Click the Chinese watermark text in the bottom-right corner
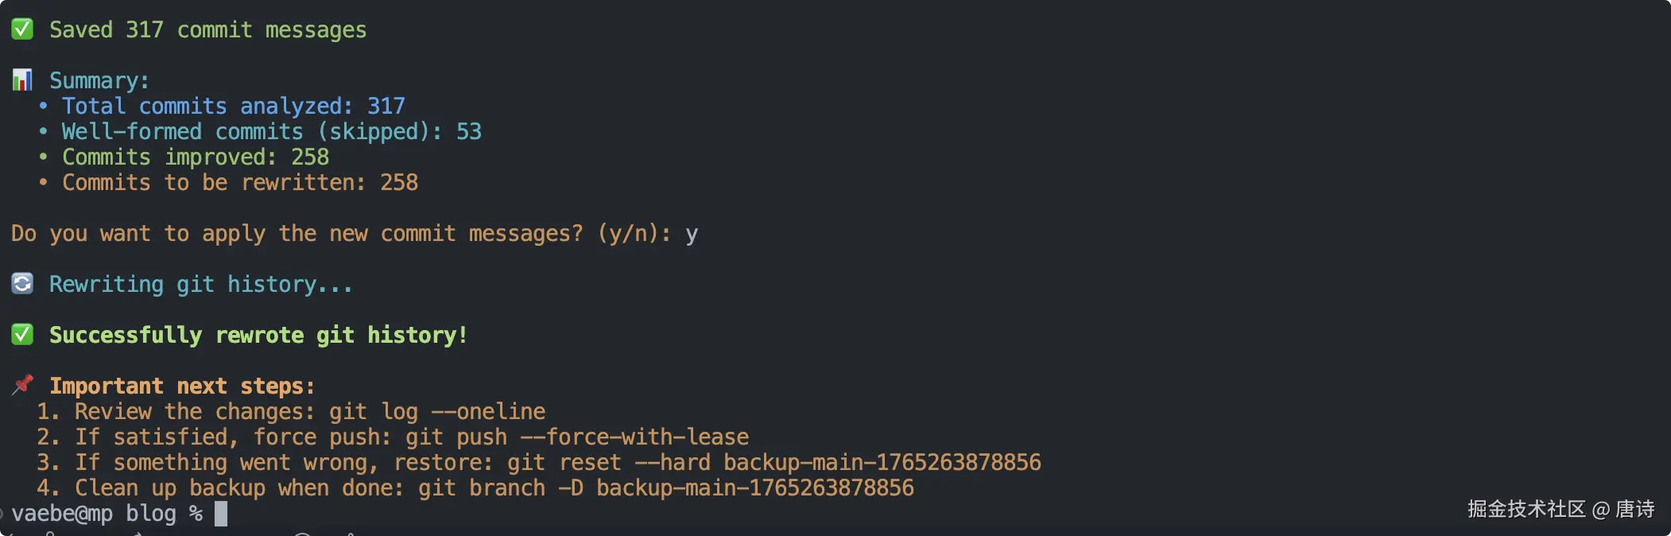The width and height of the screenshot is (1671, 536). pos(1561,509)
